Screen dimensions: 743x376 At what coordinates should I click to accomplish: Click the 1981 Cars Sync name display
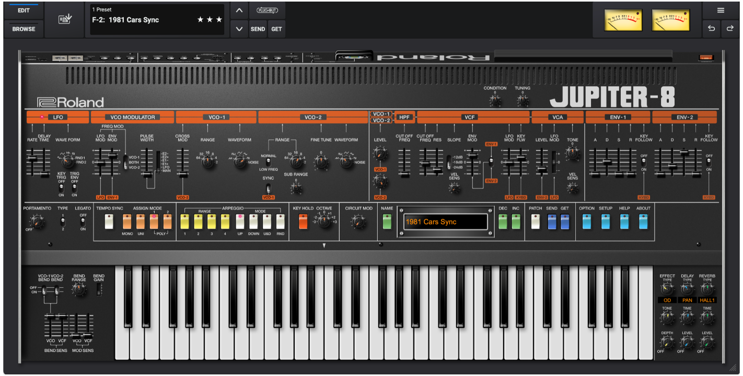pos(445,222)
